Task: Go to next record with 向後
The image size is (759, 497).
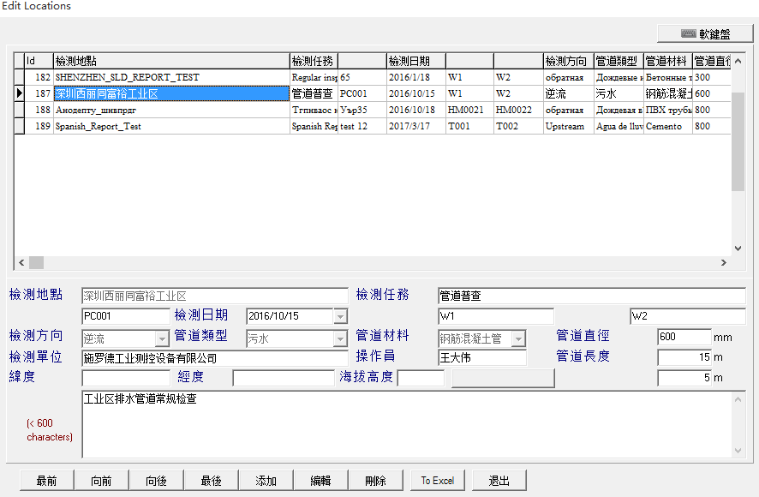Action: (x=156, y=481)
